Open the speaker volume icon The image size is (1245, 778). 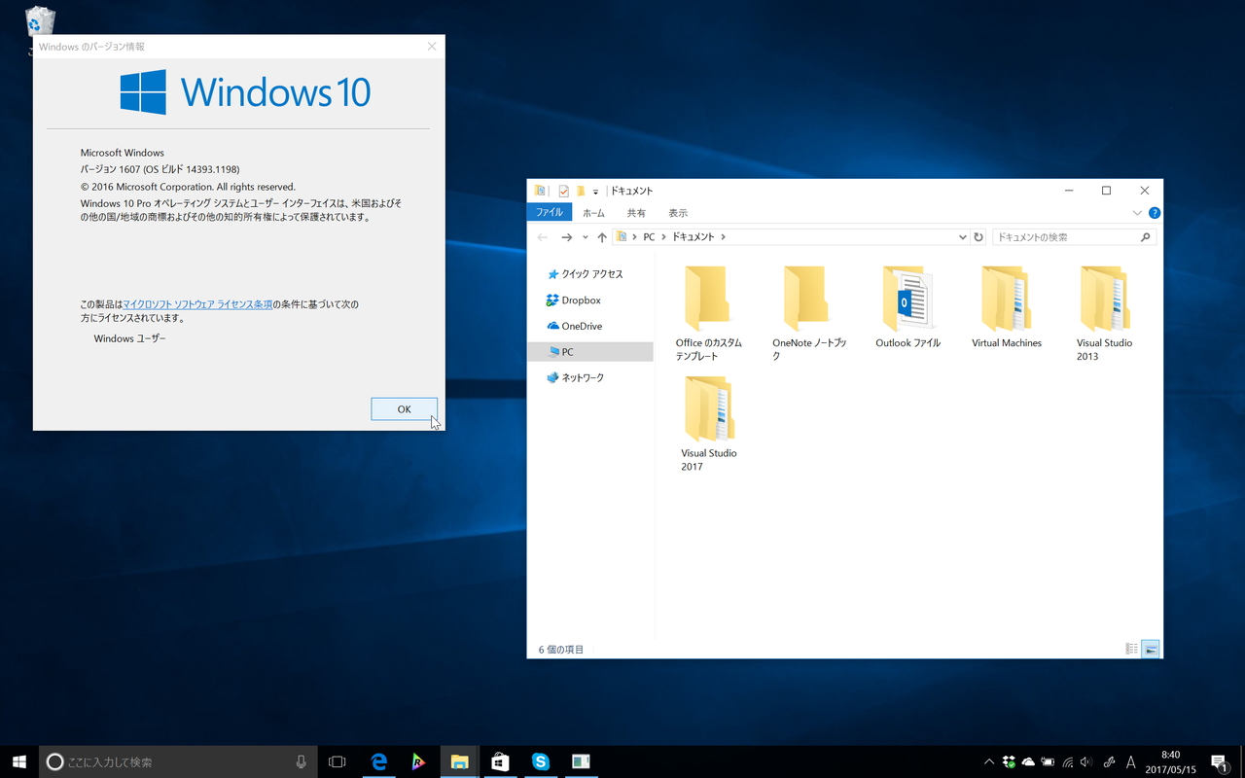1085,762
